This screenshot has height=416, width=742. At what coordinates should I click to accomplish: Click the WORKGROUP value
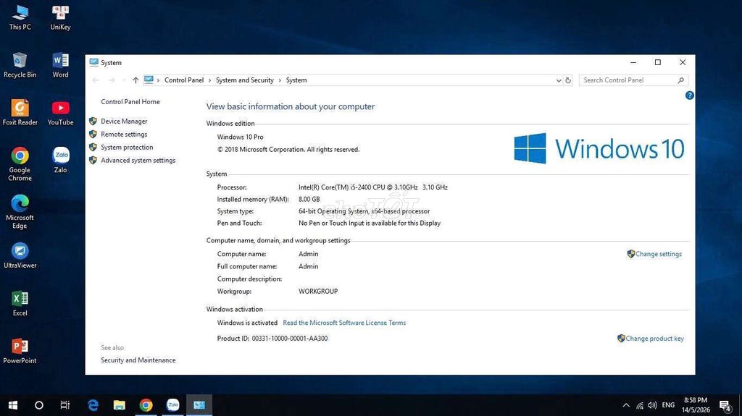[x=318, y=292]
